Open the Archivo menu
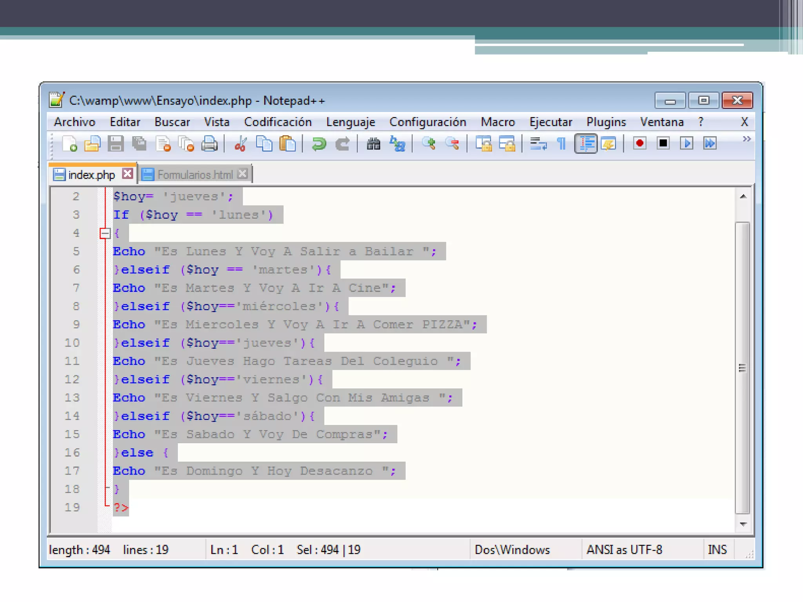 pos(74,122)
